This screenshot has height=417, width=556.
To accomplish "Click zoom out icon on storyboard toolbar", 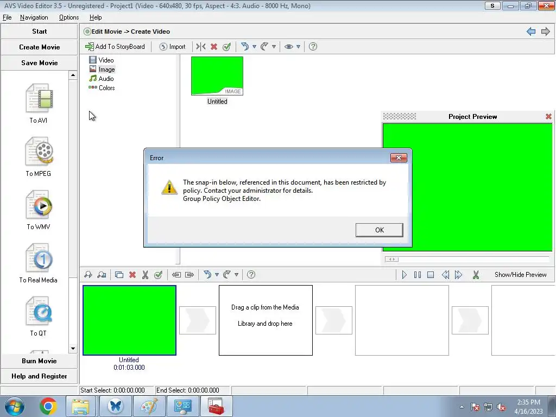I will tap(102, 274).
